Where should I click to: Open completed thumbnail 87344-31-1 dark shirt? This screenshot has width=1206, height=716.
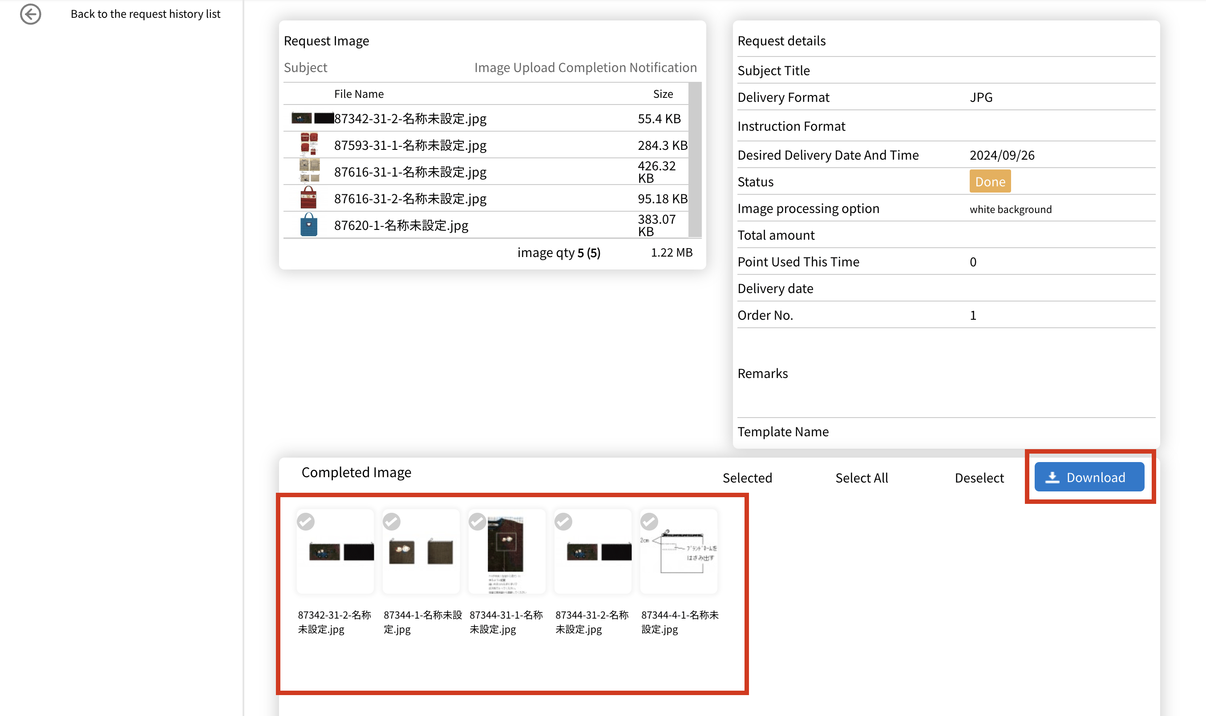click(506, 552)
